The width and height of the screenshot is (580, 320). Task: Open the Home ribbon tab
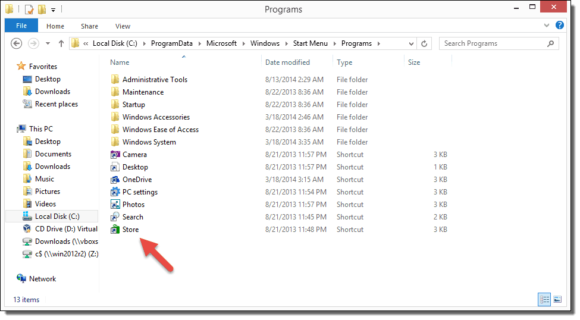[x=55, y=26]
